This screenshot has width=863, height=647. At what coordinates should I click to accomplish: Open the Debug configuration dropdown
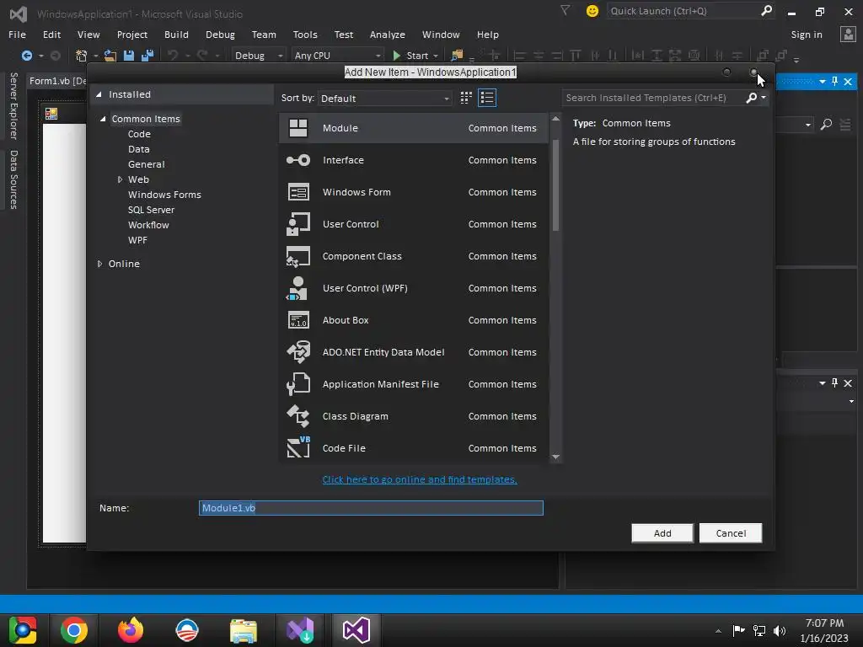pyautogui.click(x=258, y=56)
